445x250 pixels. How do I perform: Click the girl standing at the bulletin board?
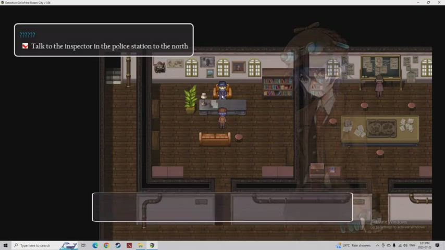379,85
